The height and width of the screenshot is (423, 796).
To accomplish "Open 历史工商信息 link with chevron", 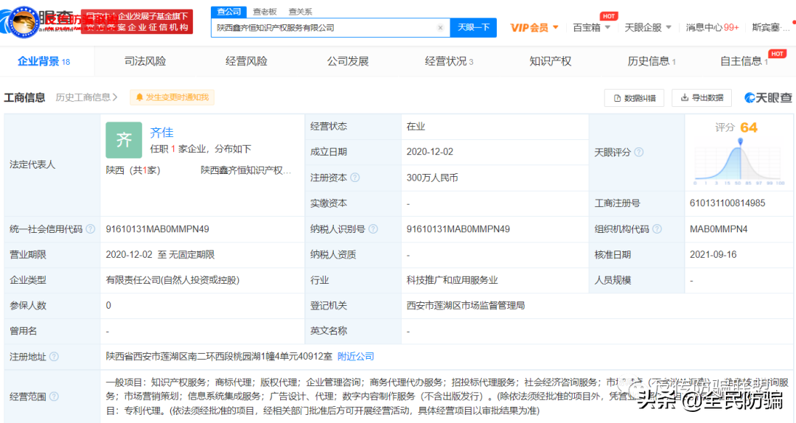I will [86, 97].
